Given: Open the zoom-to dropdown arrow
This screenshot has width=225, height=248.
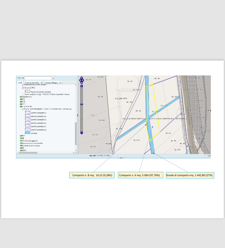Looking at the screenshot, I should point(53,78).
